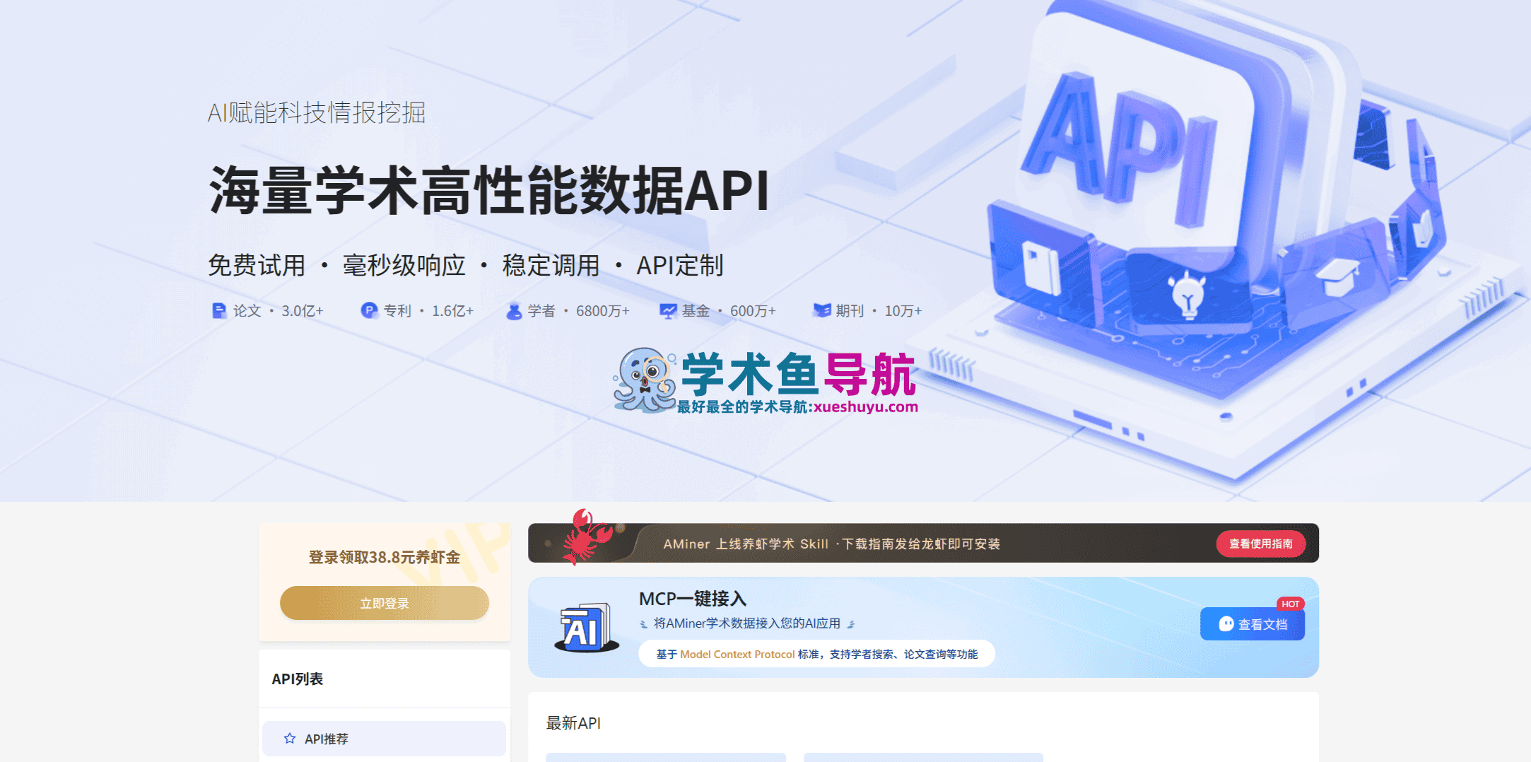Click the 稳定调用 feature text

point(551,266)
